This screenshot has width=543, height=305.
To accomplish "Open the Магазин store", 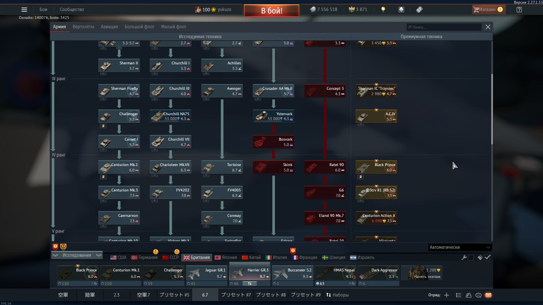I will click(x=488, y=9).
